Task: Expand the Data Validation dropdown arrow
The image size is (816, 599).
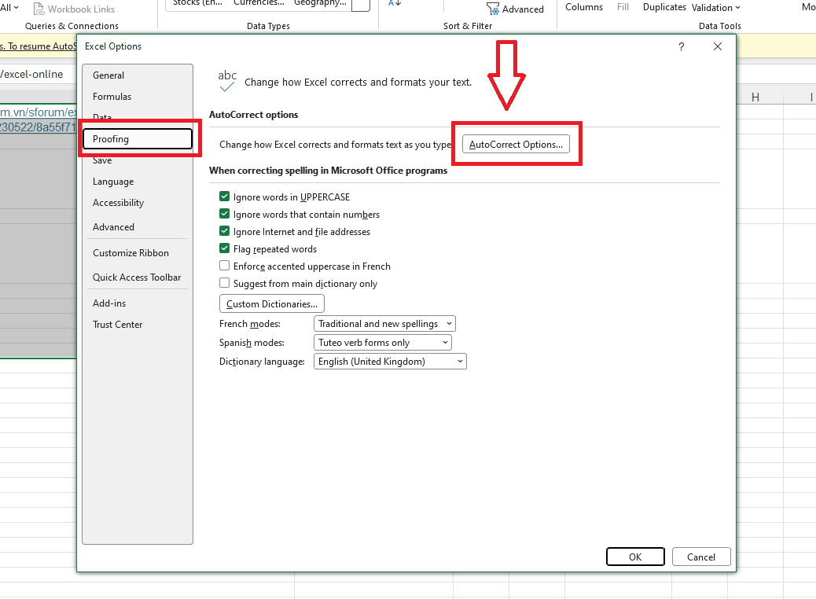Action: pyautogui.click(x=737, y=7)
